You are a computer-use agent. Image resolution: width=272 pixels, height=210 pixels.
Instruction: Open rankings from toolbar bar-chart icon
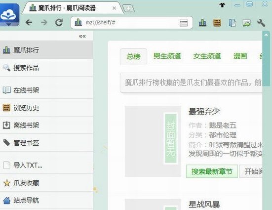click(202, 23)
